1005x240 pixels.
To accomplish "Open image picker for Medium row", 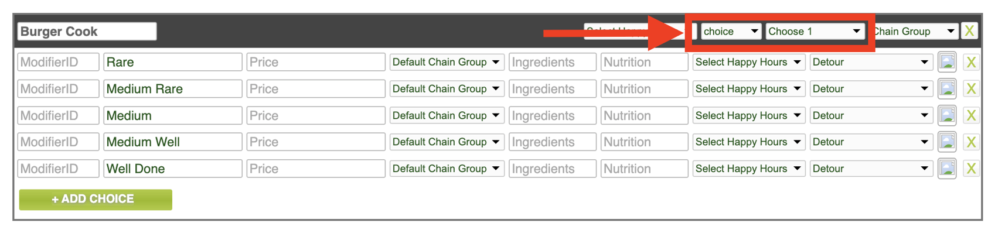I will (946, 115).
